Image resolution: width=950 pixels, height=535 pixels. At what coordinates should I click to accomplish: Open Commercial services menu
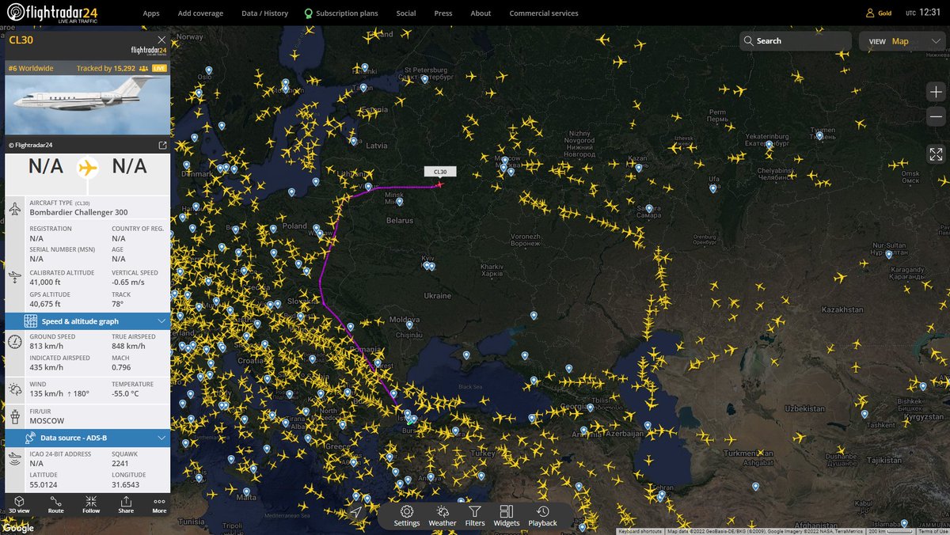(544, 13)
